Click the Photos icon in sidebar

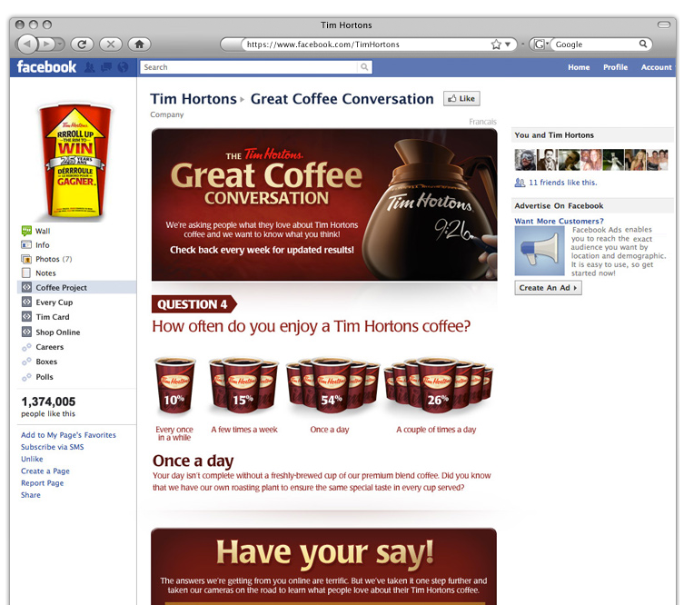click(x=26, y=259)
